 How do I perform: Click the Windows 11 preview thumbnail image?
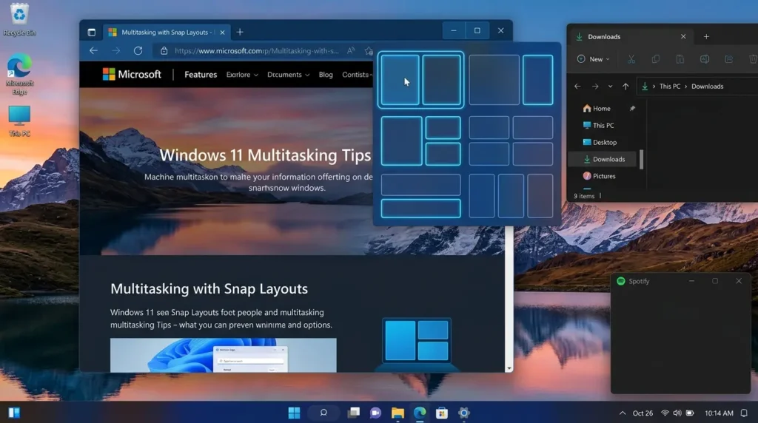tap(224, 355)
